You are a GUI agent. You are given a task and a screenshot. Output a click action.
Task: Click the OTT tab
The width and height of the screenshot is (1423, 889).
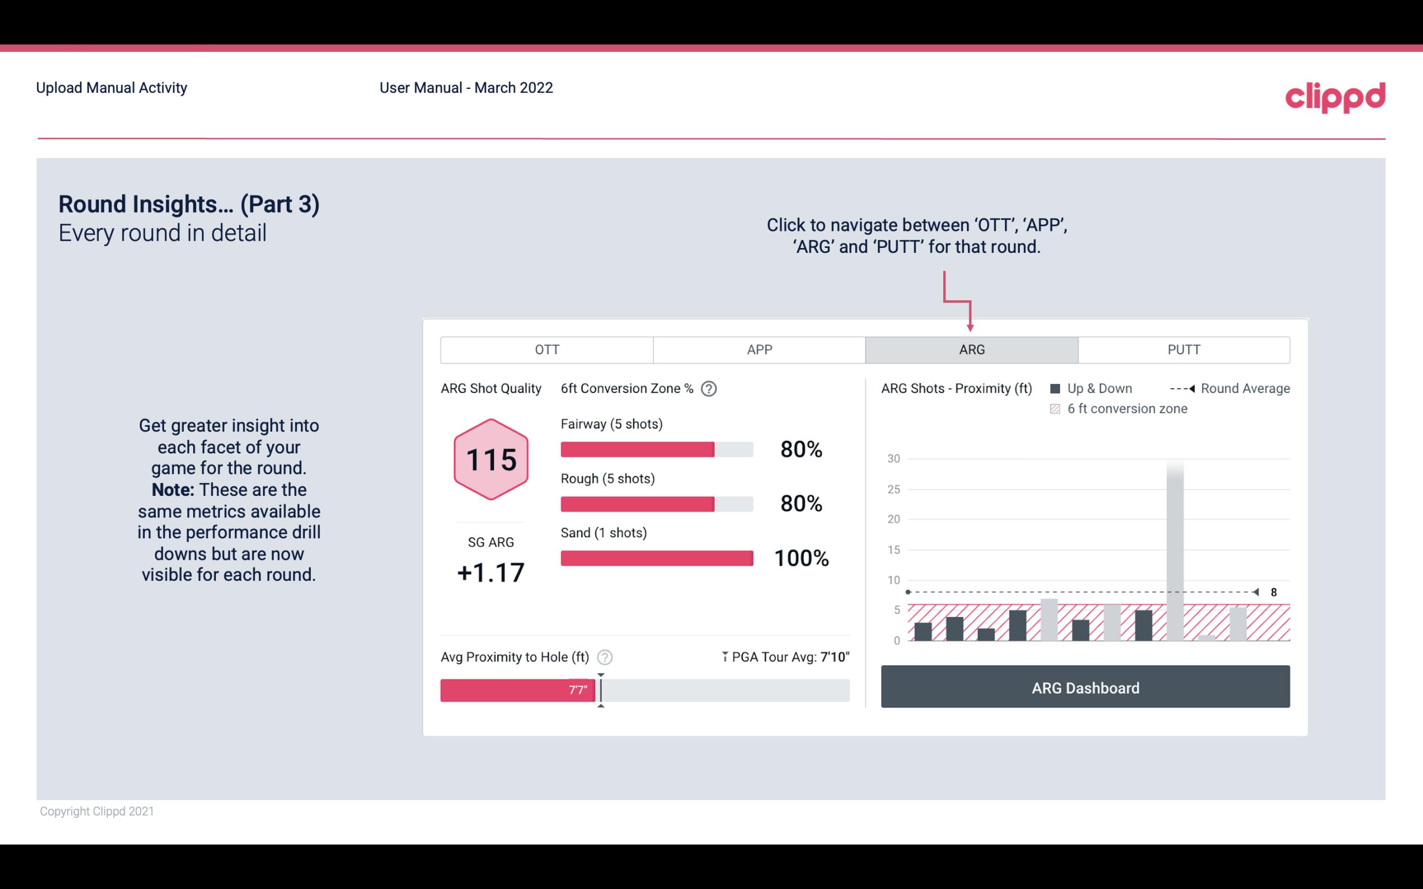pos(547,349)
